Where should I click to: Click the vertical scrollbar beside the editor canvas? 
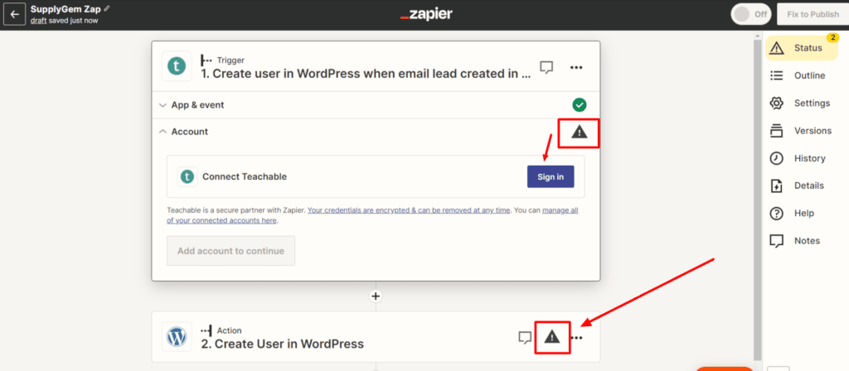coord(757,200)
